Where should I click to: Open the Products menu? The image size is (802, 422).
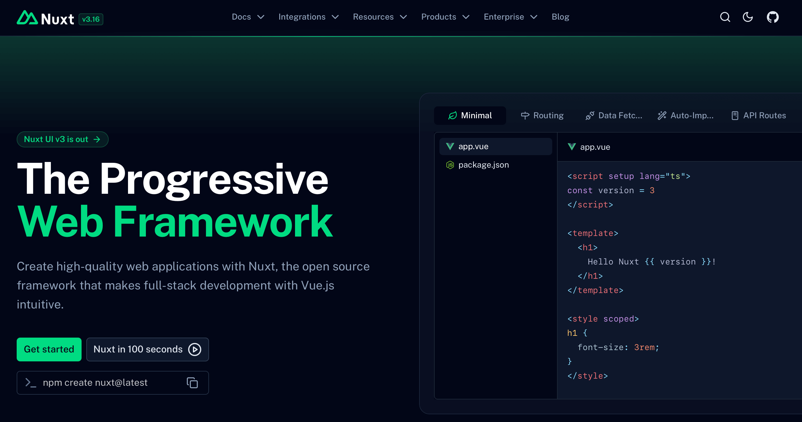coord(445,17)
